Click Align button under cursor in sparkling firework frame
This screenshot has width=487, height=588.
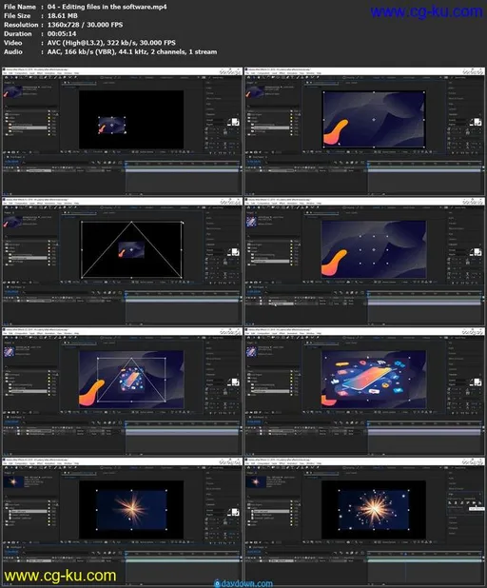point(475,503)
